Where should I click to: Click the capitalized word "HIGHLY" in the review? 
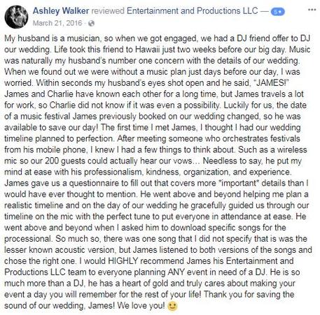(123, 261)
